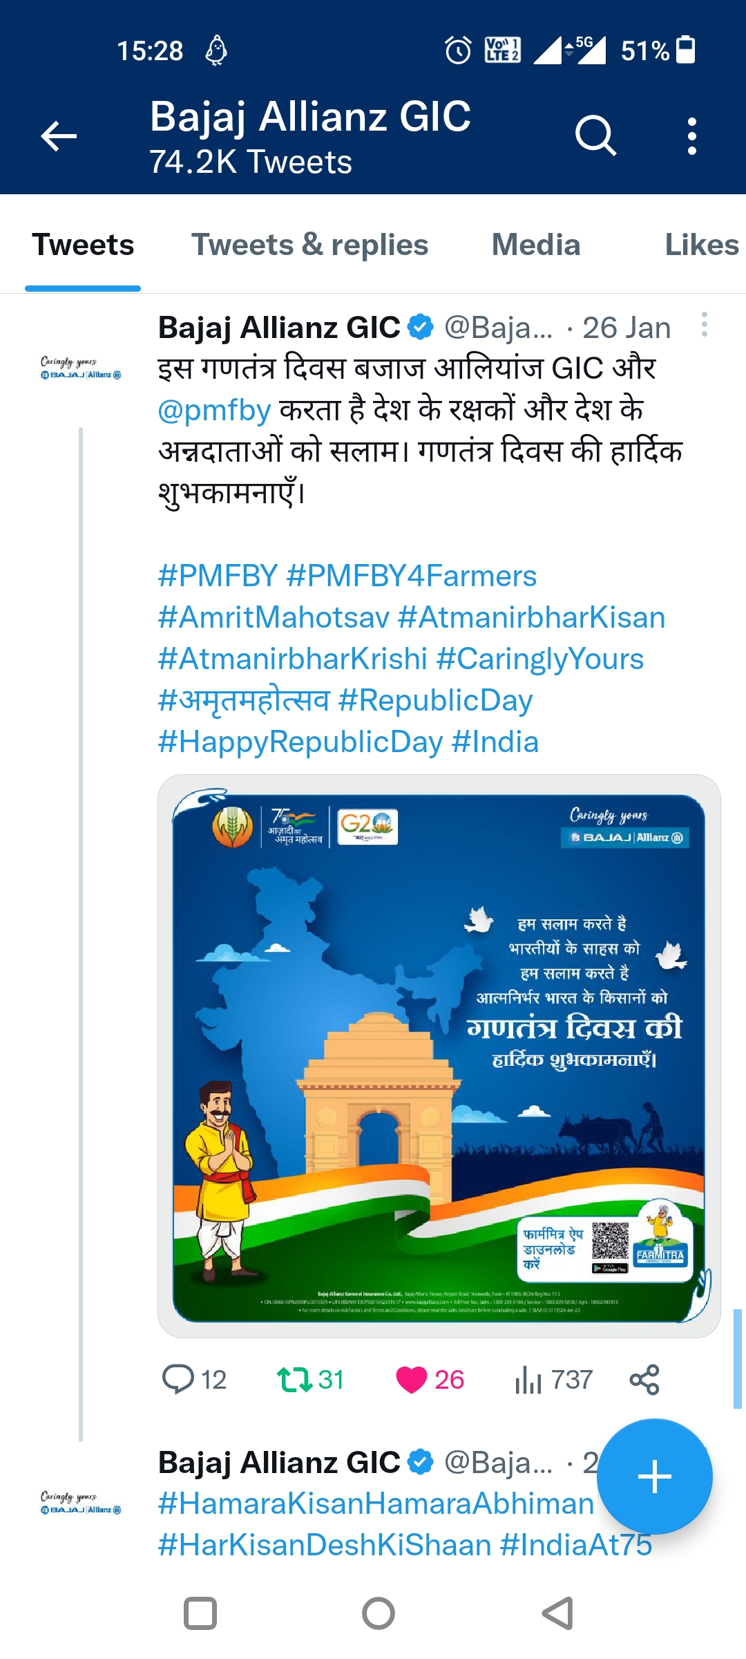Open the #RepublicDay hashtag
This screenshot has width=746, height=1659.
(x=436, y=701)
